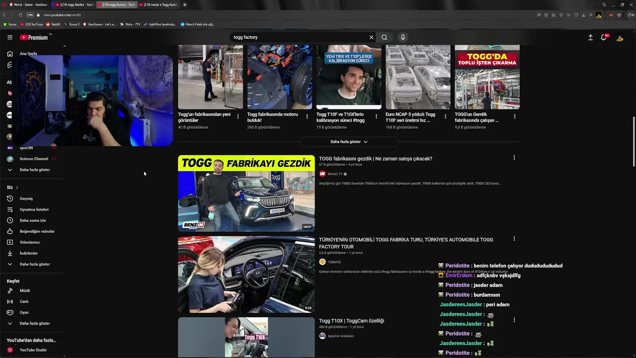The height and width of the screenshot is (358, 636).
Task: Switch to the togg fabrika YouTube tab
Action: [74, 4]
